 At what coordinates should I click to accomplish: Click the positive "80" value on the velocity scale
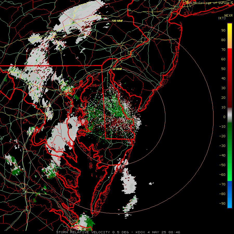click(x=223, y=40)
